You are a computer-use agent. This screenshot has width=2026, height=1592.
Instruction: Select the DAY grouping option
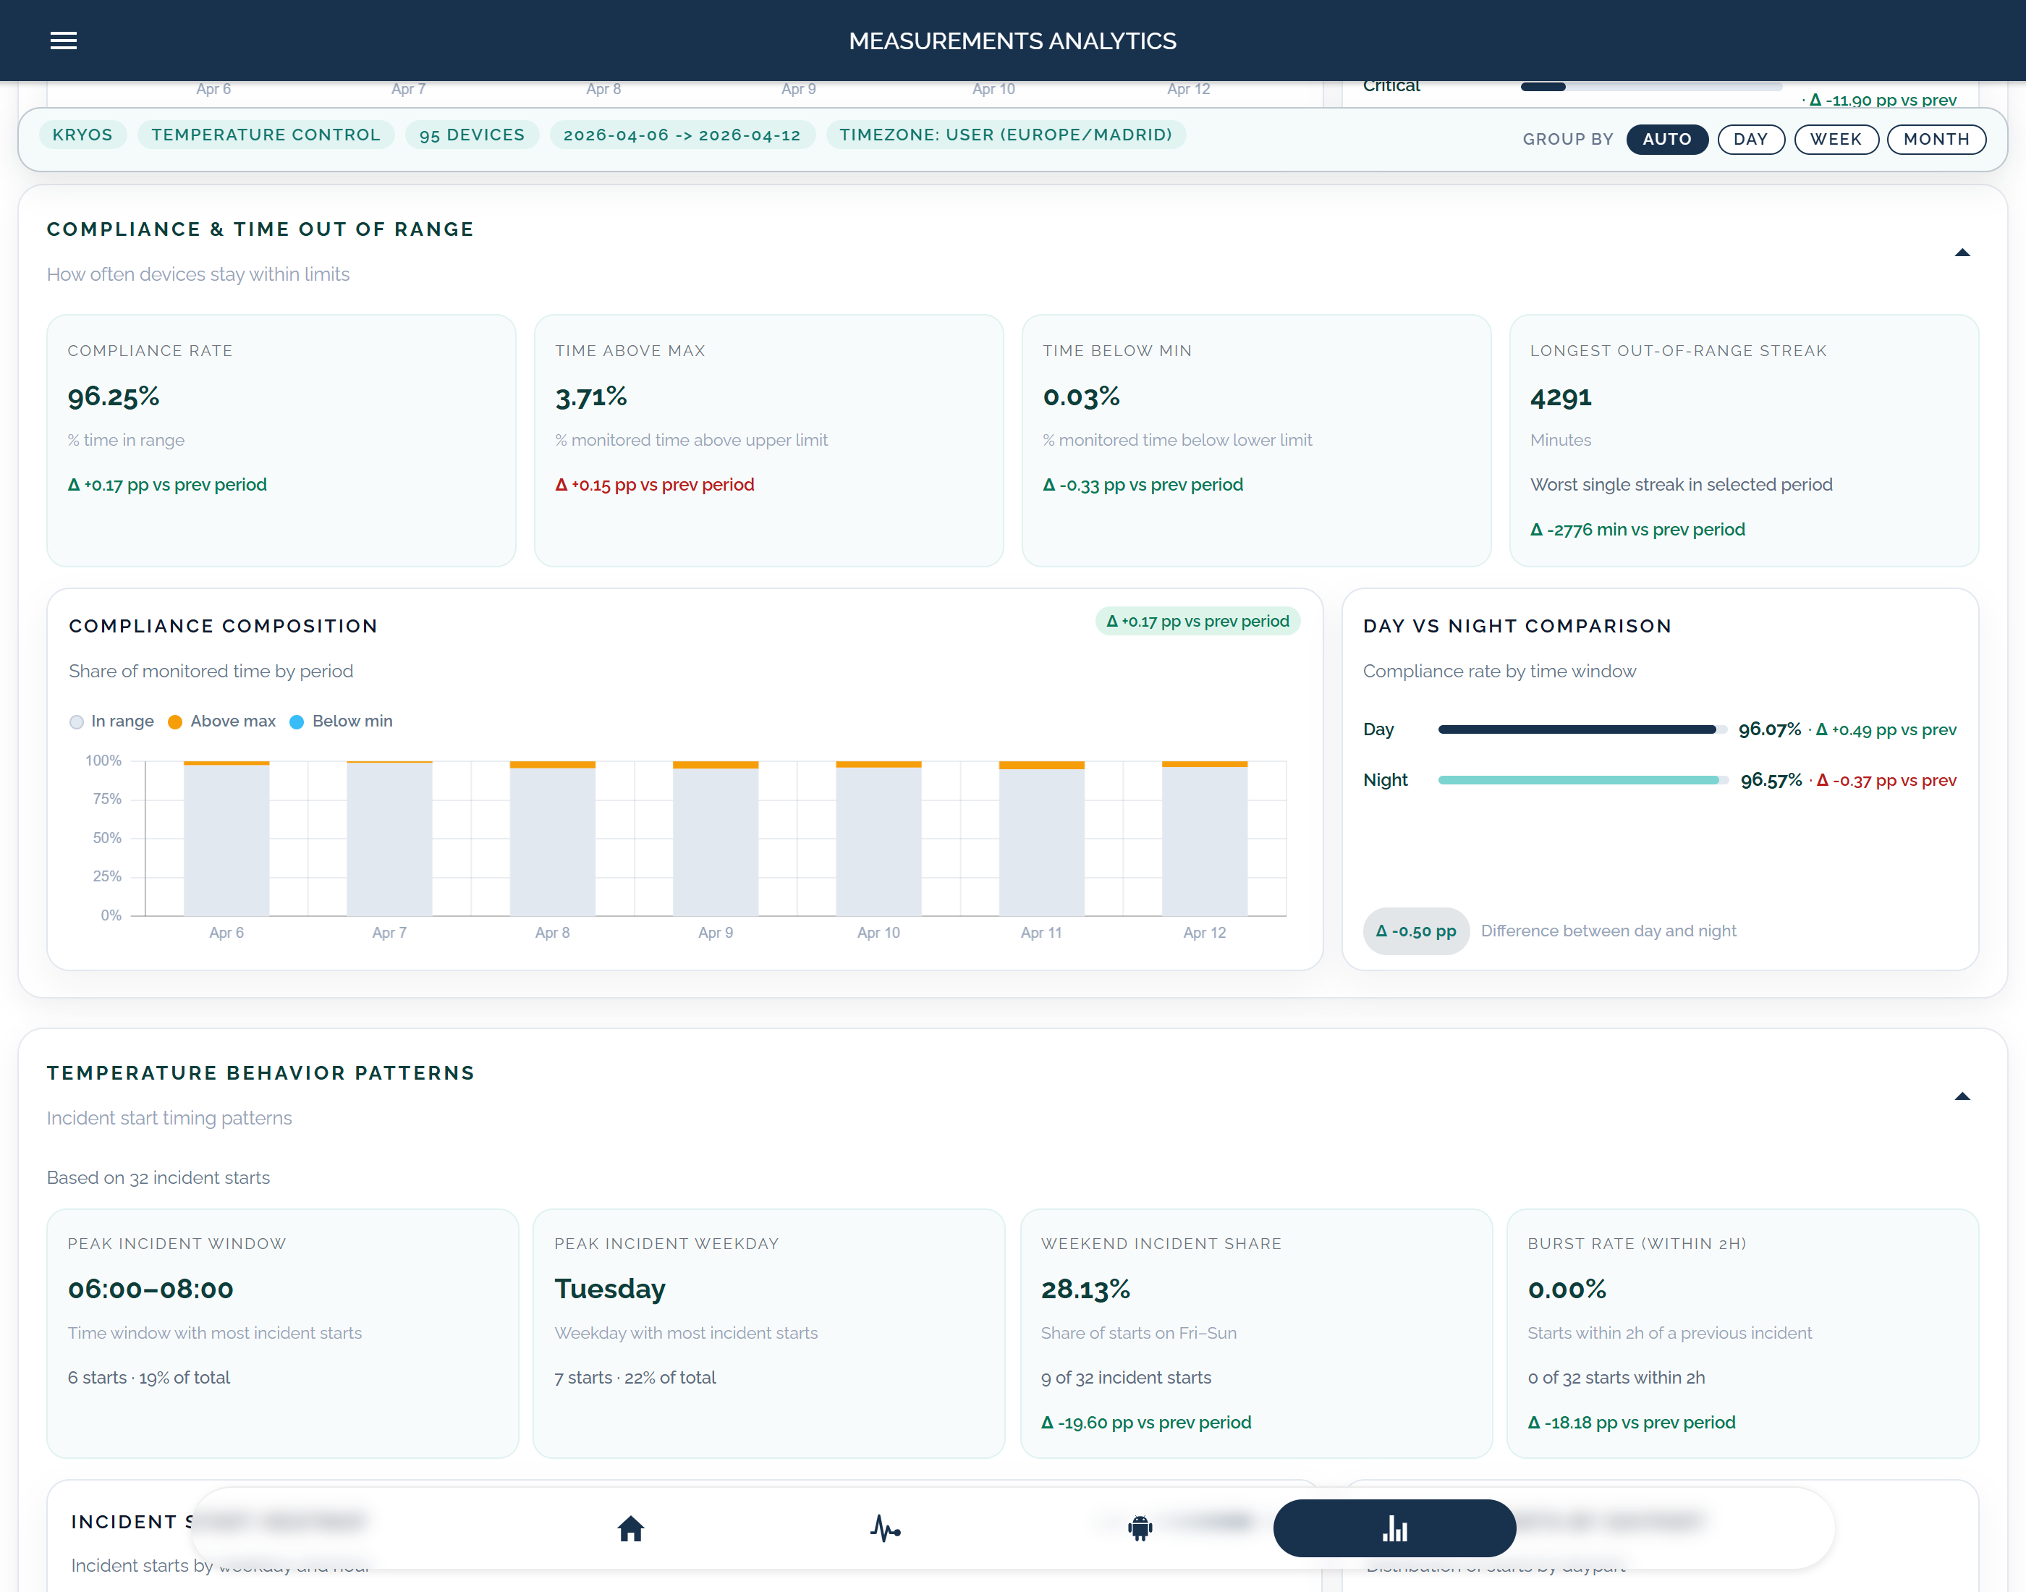coord(1751,139)
